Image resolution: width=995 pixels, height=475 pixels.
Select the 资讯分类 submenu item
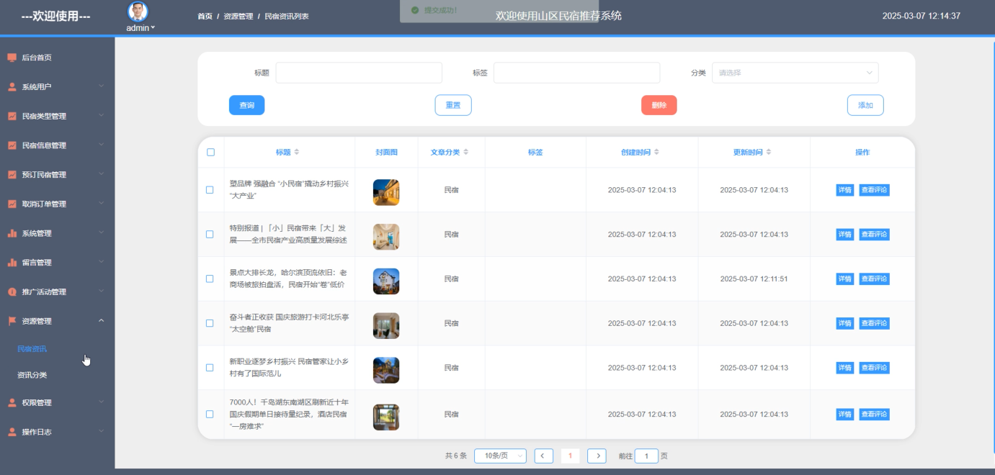pyautogui.click(x=32, y=375)
